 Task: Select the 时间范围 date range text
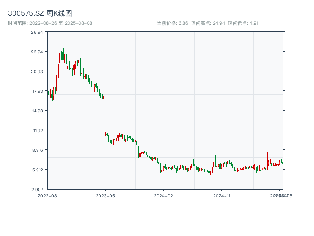[x=50, y=23]
